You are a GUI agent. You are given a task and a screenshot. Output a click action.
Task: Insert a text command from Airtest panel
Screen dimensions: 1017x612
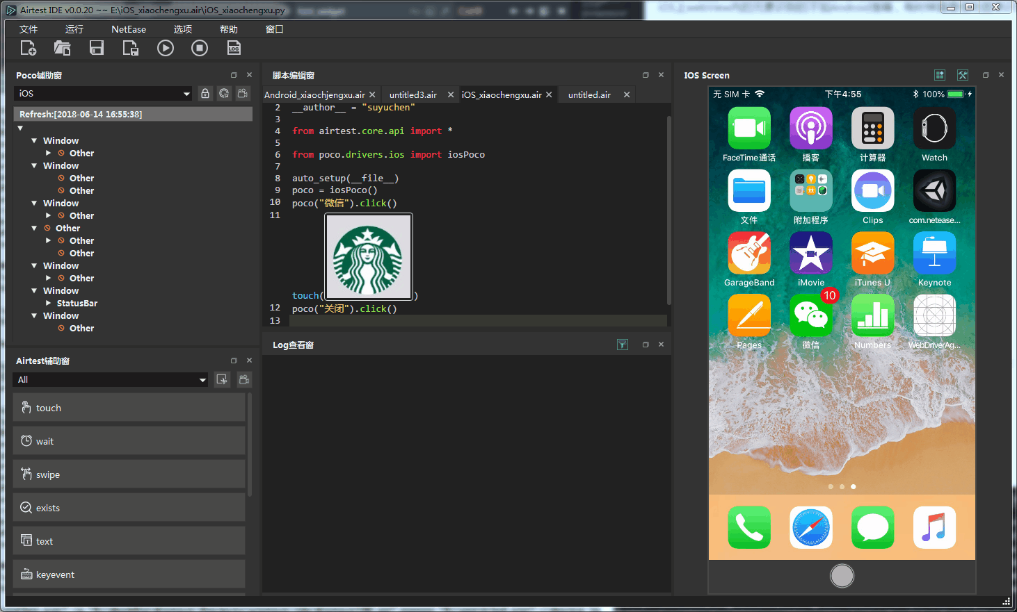(x=129, y=541)
